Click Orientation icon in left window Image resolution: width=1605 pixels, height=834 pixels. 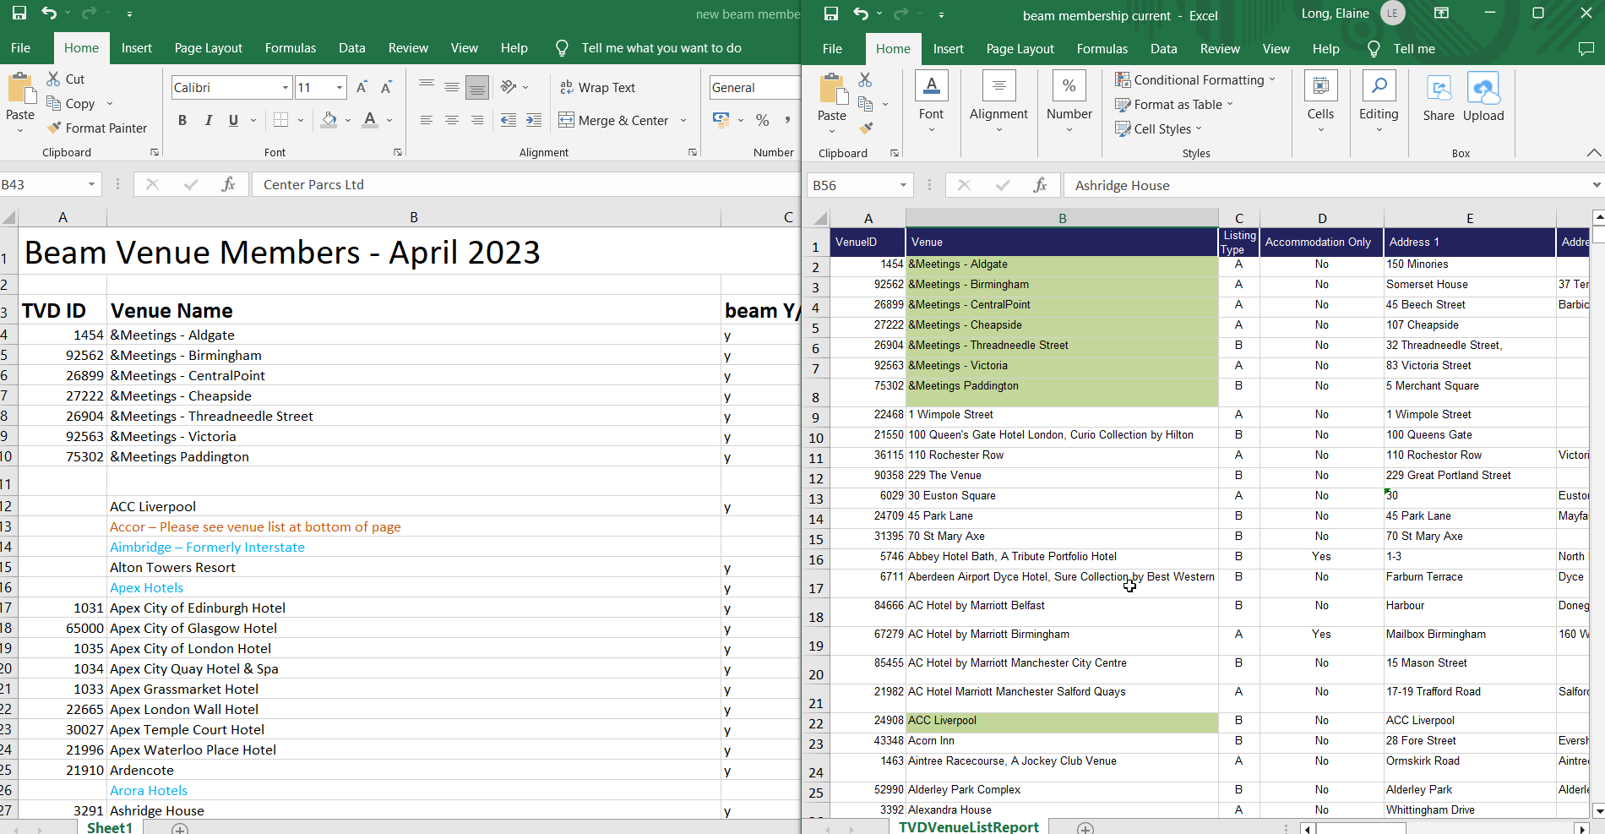pyautogui.click(x=509, y=87)
